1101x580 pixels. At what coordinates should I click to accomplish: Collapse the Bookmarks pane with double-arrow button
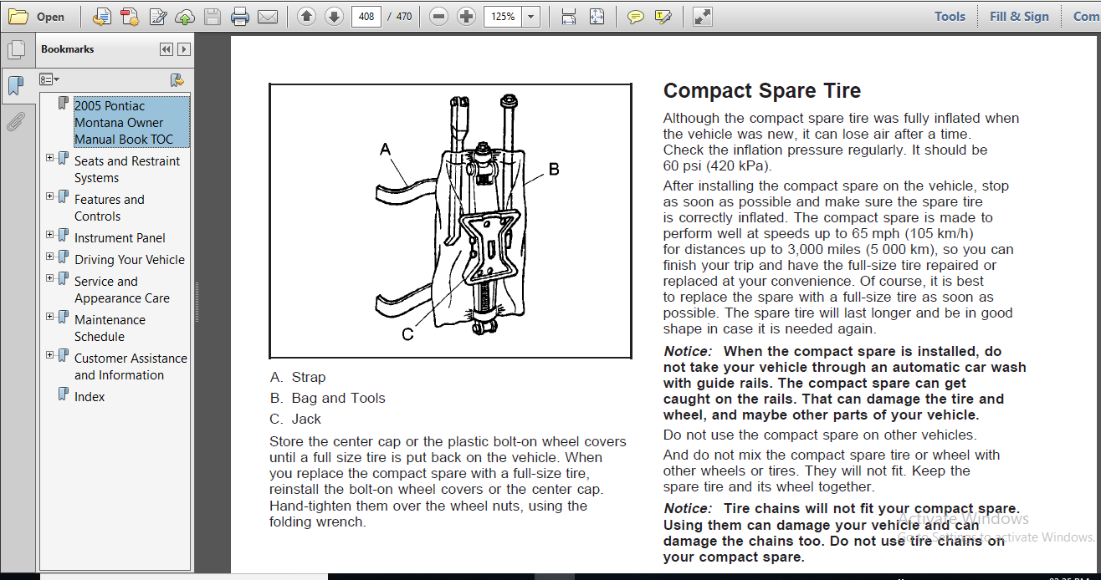click(166, 49)
